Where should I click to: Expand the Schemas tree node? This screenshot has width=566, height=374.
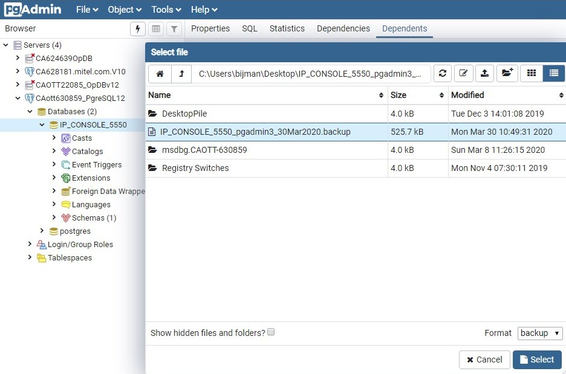(x=54, y=218)
